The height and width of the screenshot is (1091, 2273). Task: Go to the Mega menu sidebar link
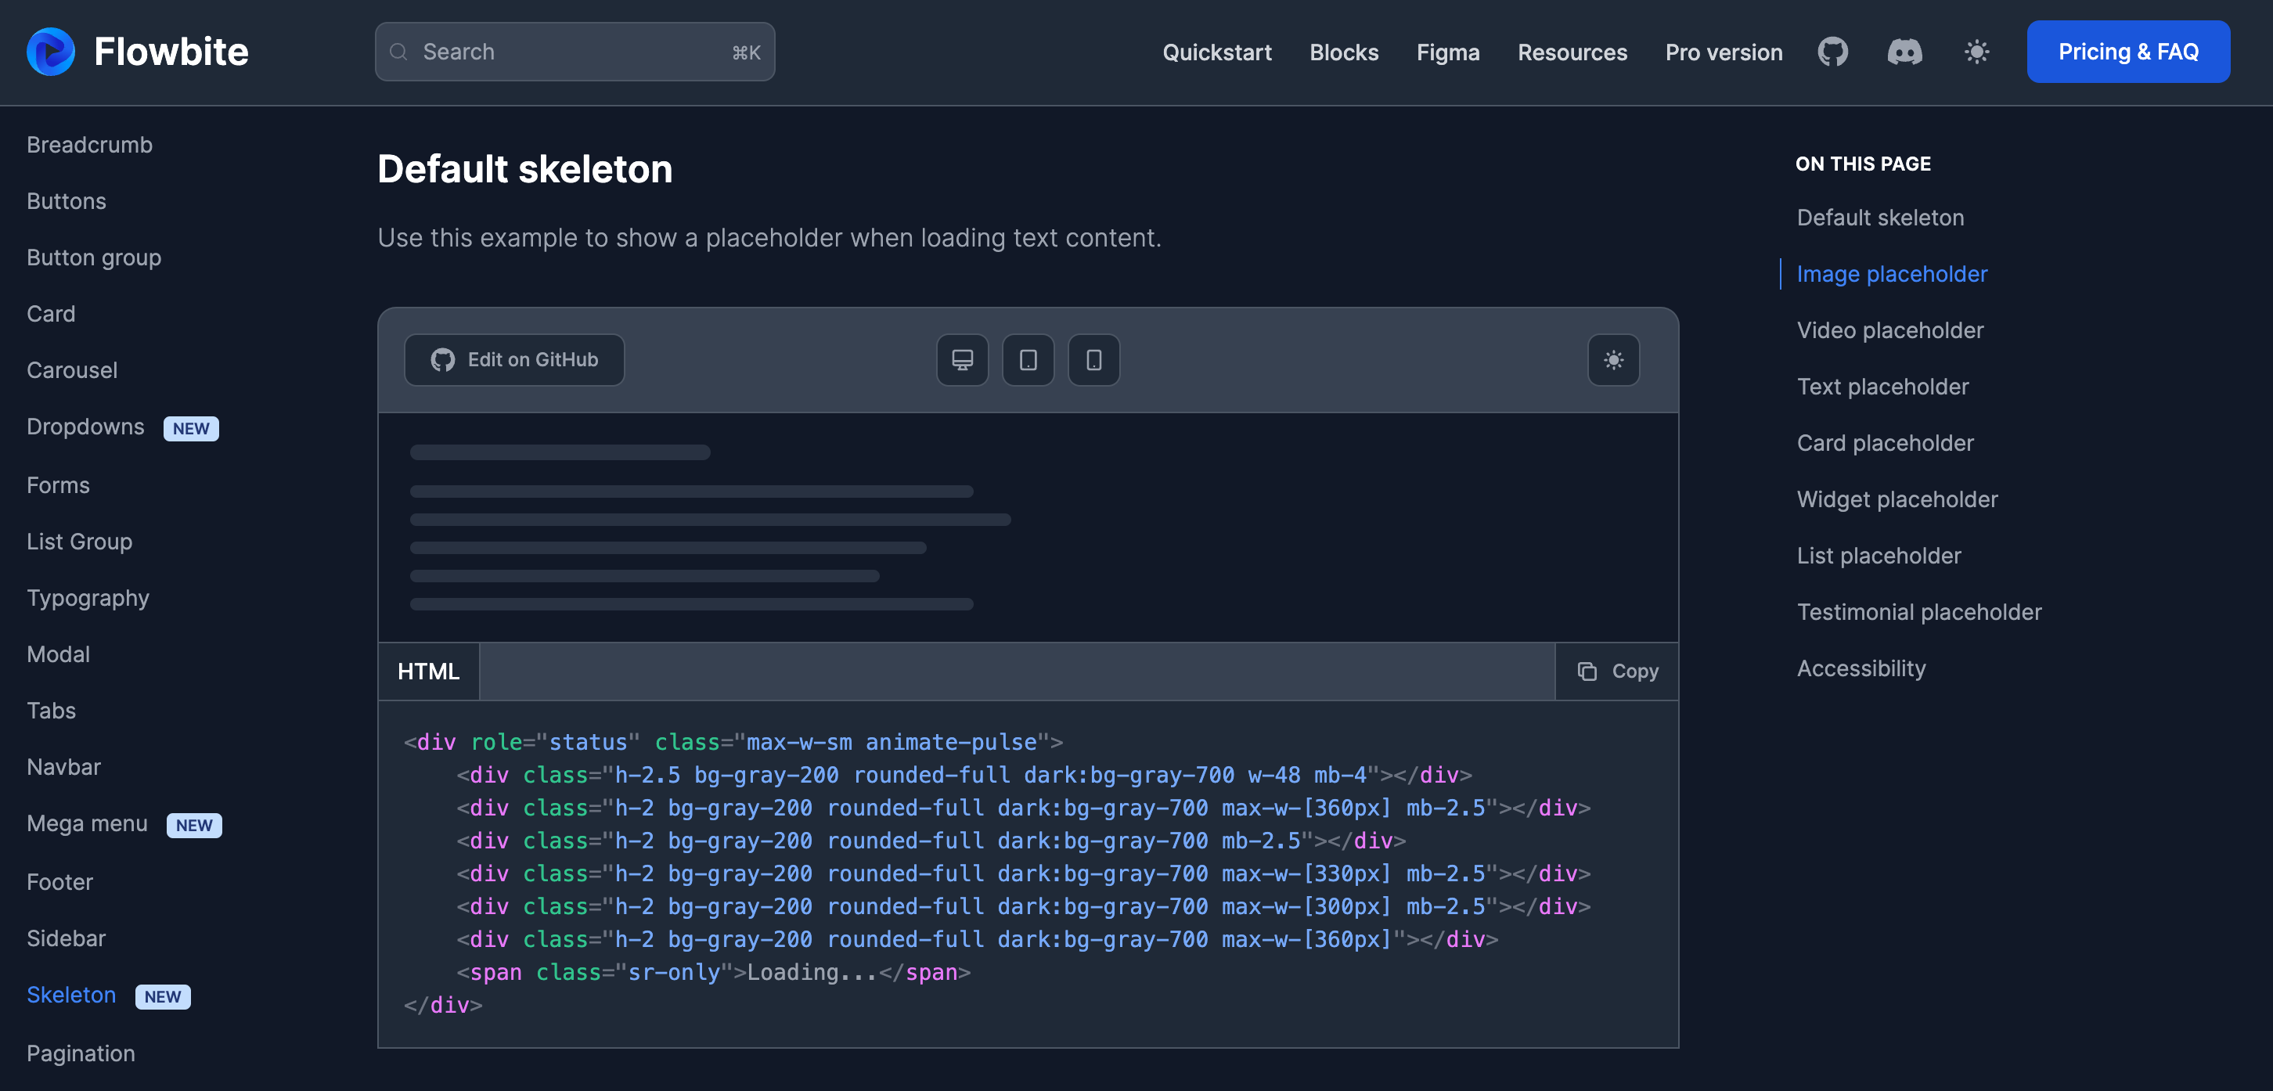click(88, 824)
